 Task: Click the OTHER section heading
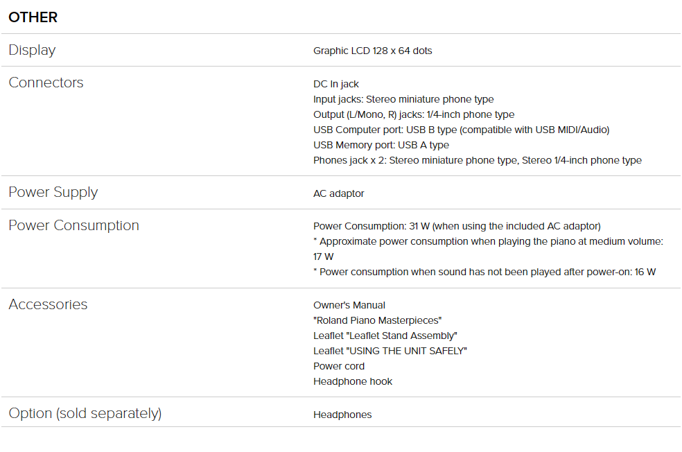[x=33, y=17]
